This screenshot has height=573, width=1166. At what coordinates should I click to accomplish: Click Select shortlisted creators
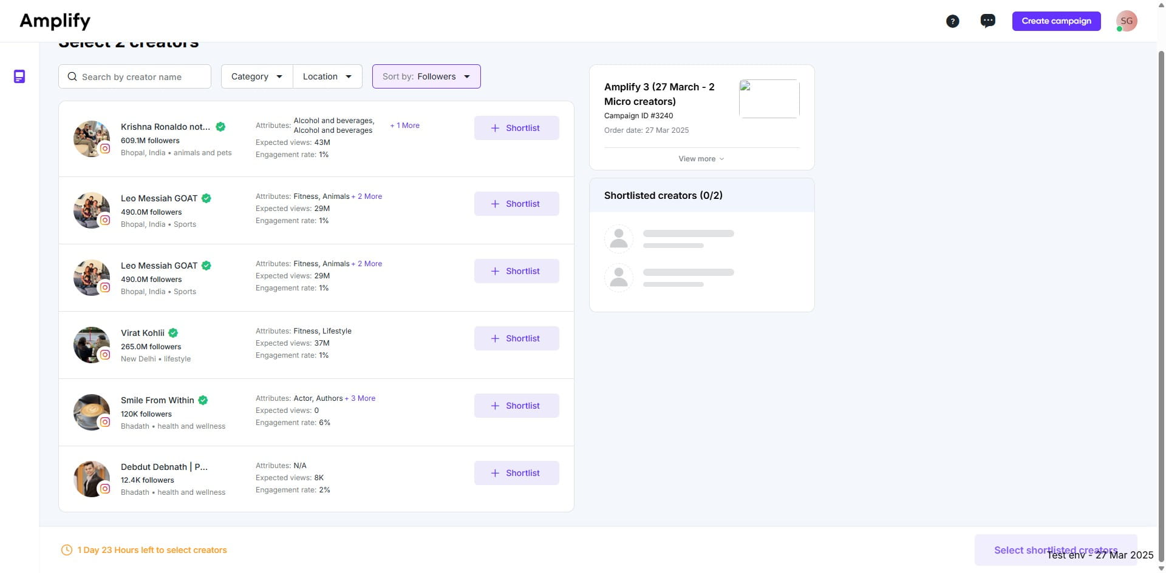click(1056, 550)
